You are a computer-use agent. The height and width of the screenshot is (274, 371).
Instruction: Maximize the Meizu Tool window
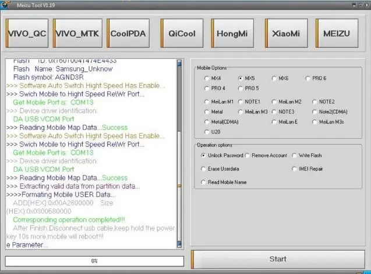(x=361, y=5)
